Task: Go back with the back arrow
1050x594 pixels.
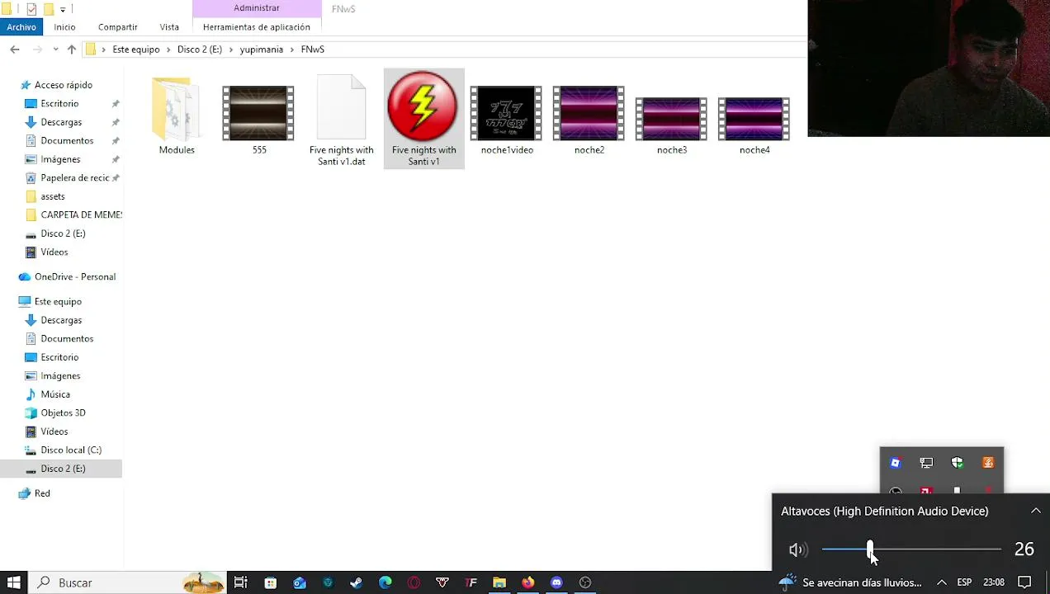Action: [x=15, y=49]
